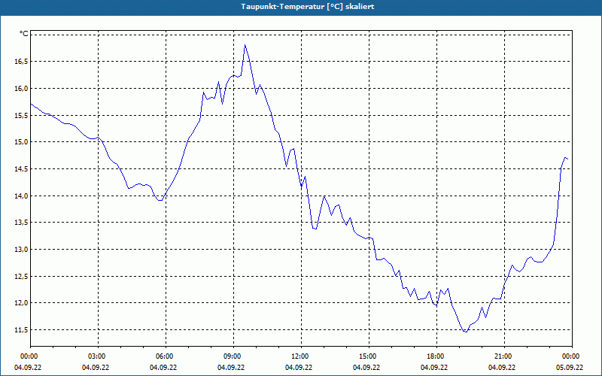The height and width of the screenshot is (376, 602).
Task: Select the 03:00 time label
Action: 99,356
